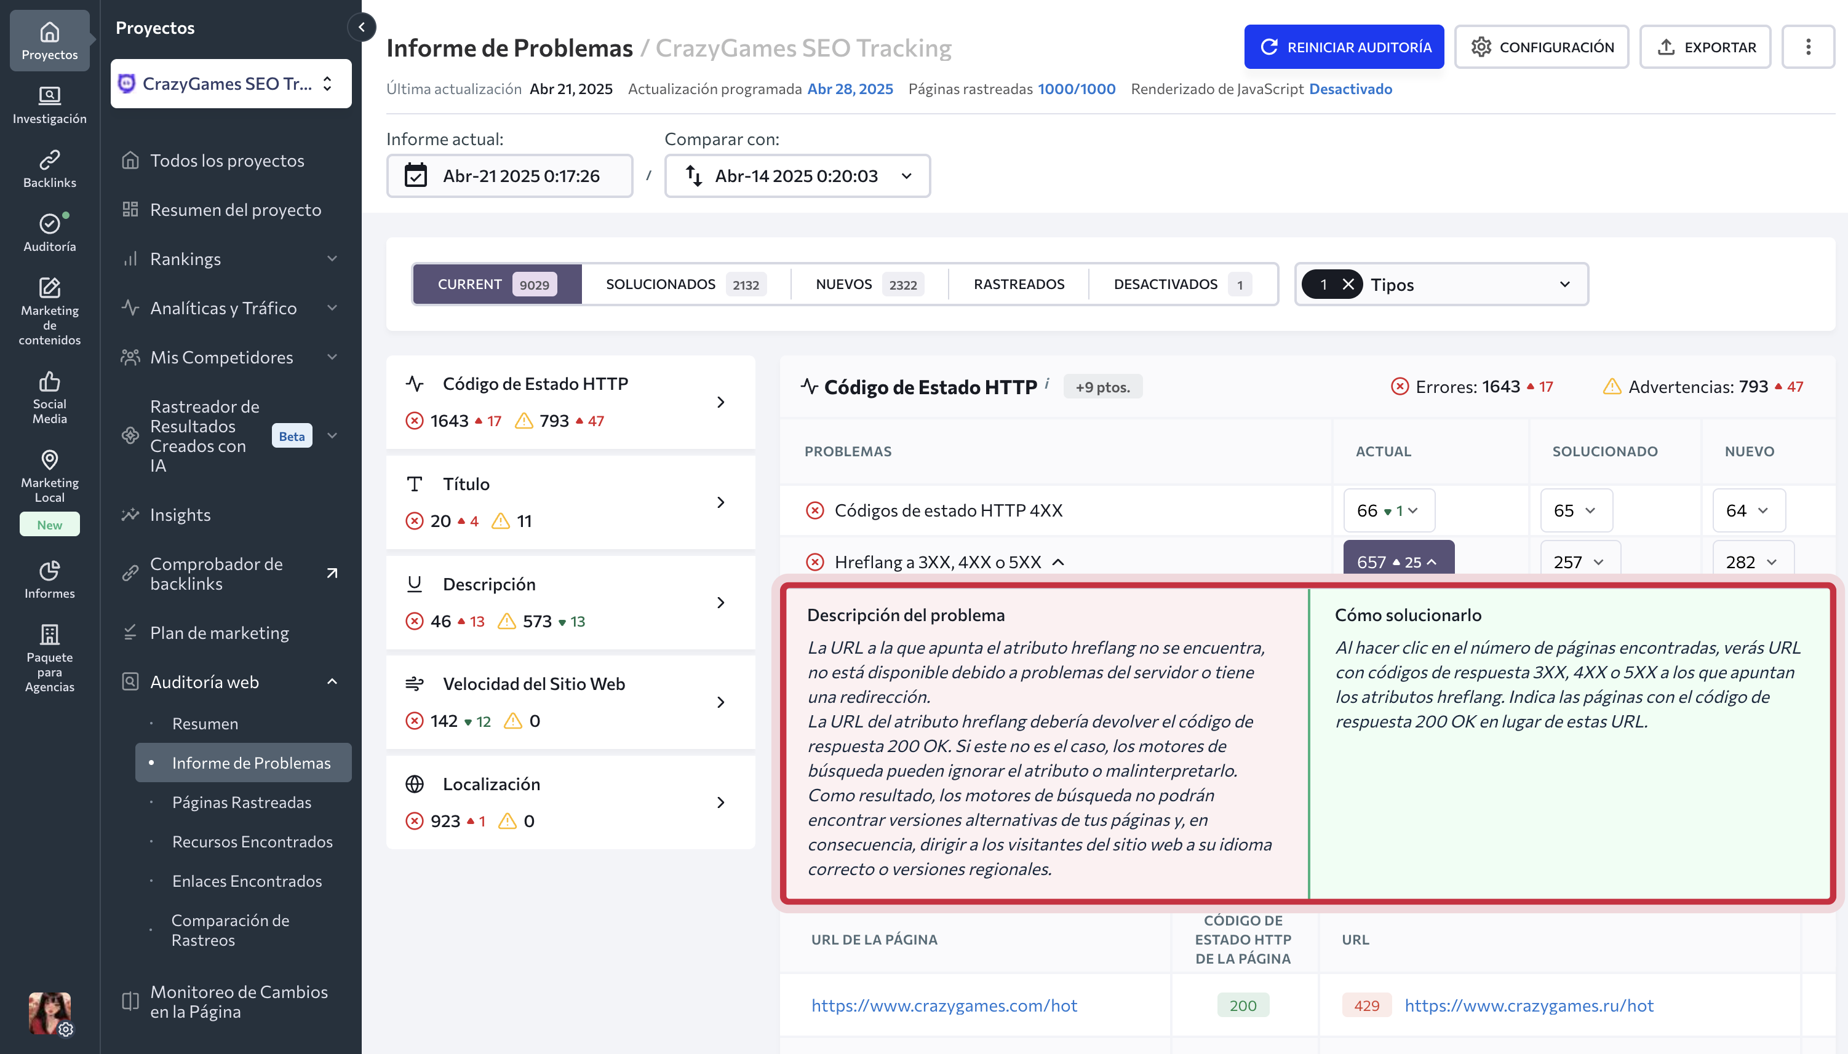Open the three-dot more options menu

pyautogui.click(x=1807, y=47)
